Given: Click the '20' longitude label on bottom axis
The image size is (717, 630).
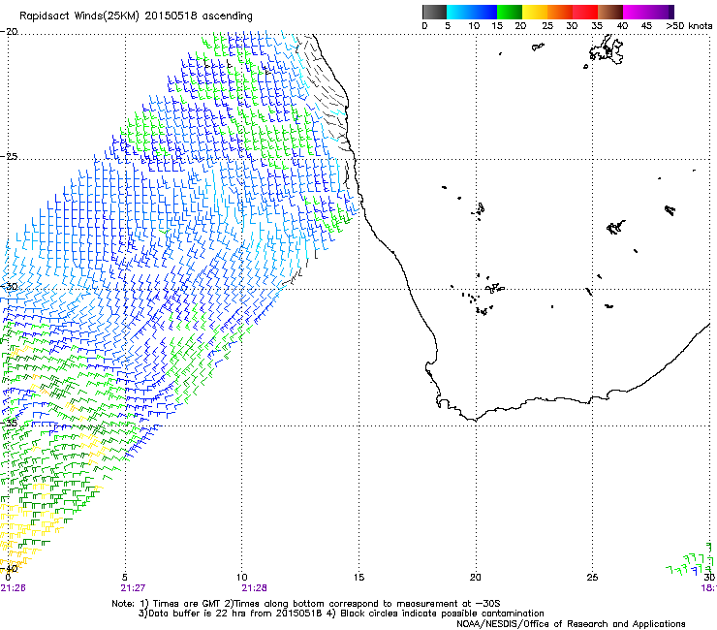Looking at the screenshot, I should [x=476, y=578].
